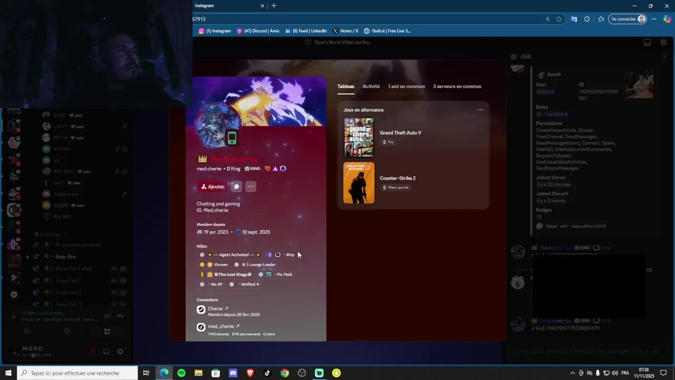Add page to favorites star icon

coord(559,19)
